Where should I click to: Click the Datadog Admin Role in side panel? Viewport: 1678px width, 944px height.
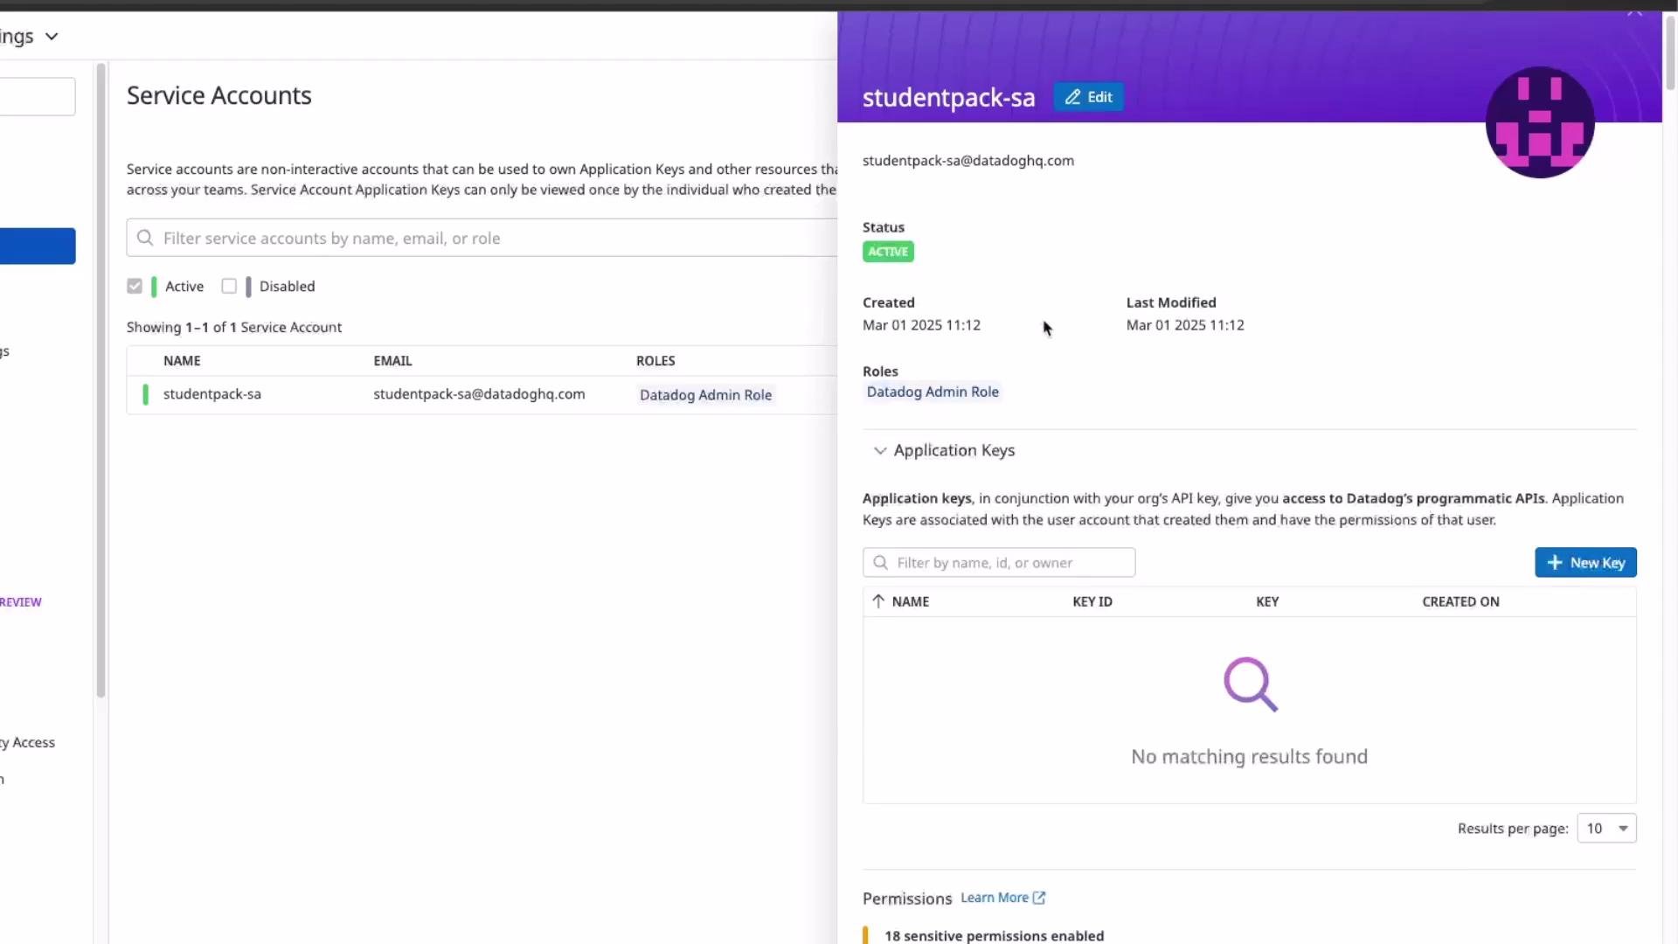(933, 392)
